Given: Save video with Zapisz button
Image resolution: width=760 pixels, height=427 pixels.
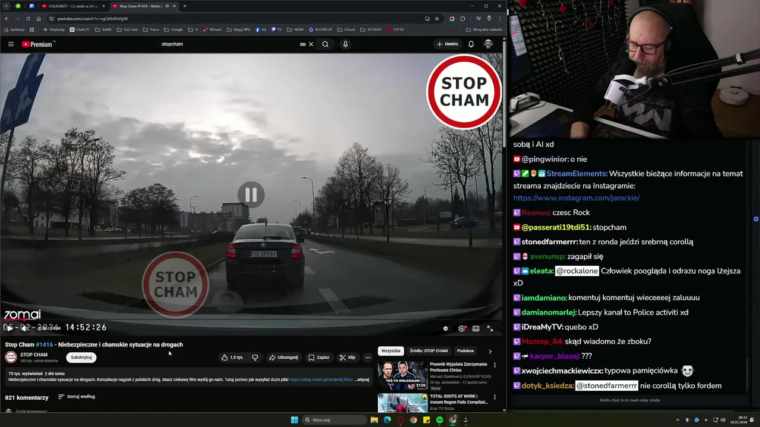Looking at the screenshot, I should click(319, 358).
